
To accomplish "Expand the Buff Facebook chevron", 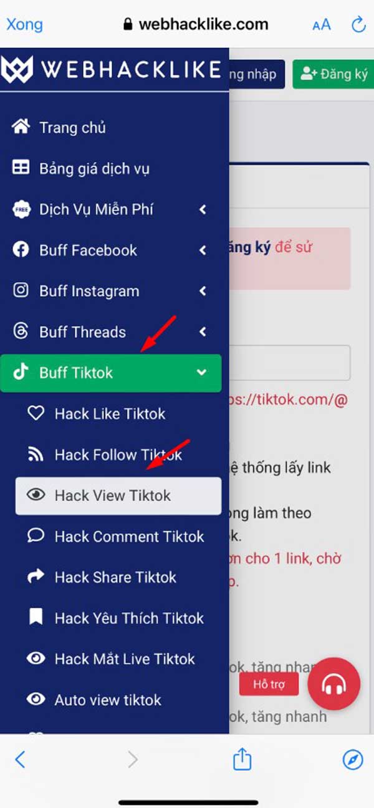I will pos(203,251).
